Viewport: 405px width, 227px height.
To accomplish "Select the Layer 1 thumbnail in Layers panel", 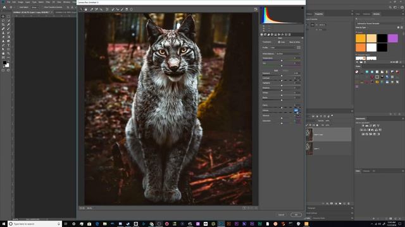I will pos(309,149).
